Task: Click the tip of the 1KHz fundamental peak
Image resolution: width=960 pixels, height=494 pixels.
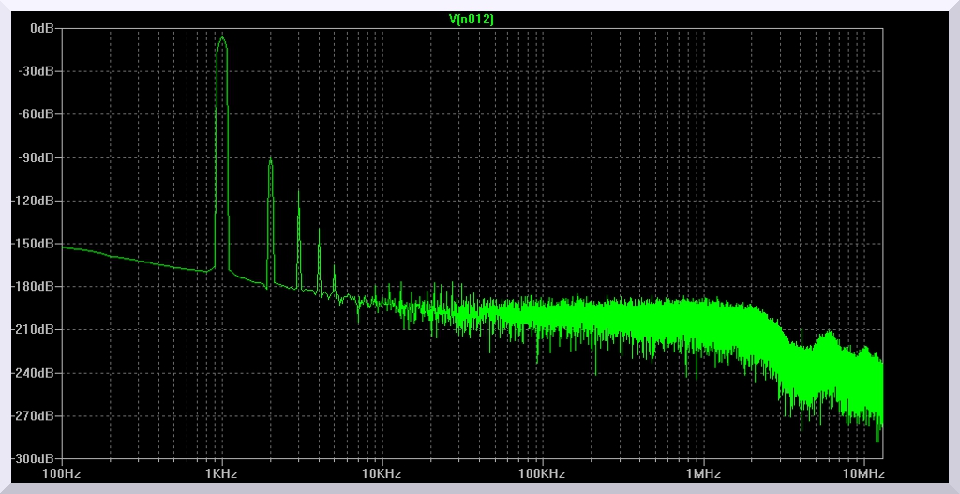Action: point(222,37)
